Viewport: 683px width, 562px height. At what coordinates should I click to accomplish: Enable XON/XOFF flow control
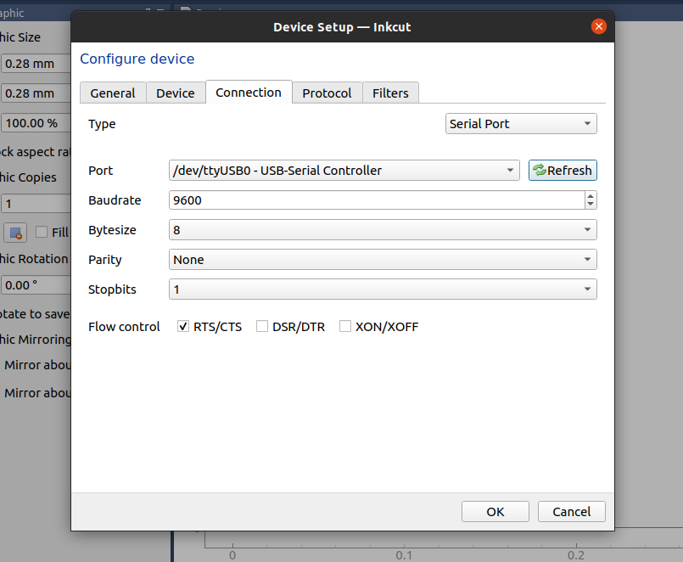[345, 326]
